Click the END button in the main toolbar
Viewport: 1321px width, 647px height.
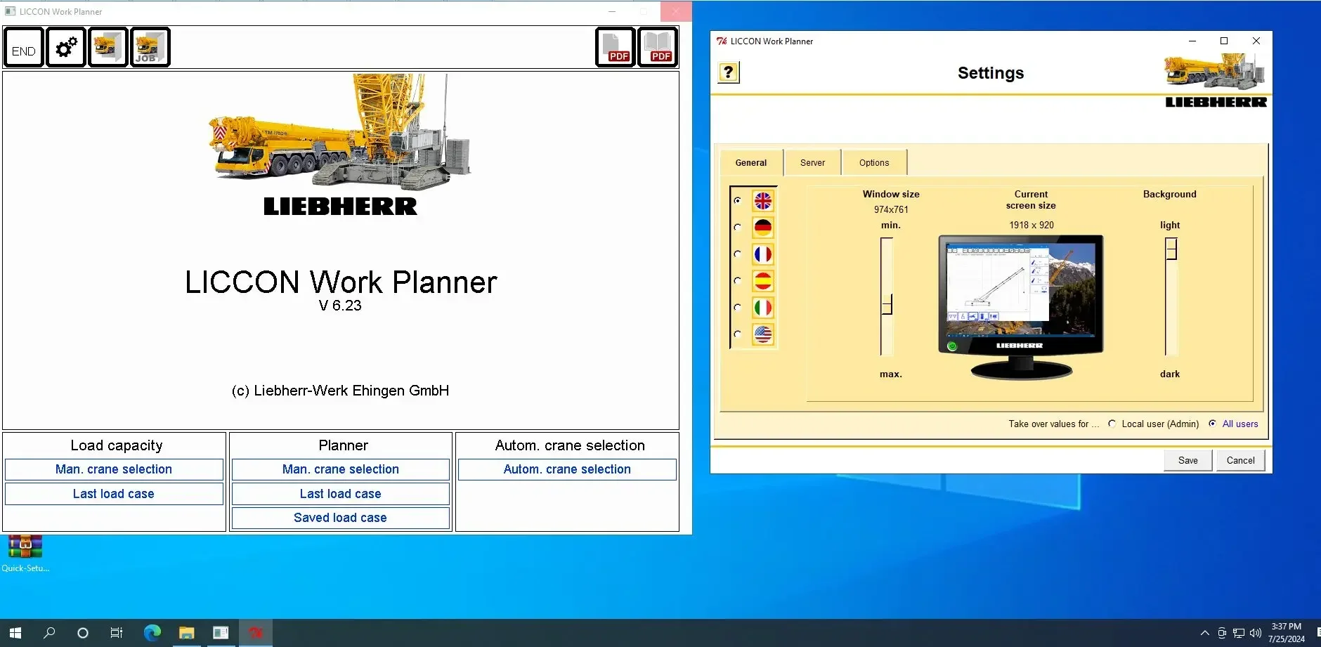pyautogui.click(x=23, y=48)
